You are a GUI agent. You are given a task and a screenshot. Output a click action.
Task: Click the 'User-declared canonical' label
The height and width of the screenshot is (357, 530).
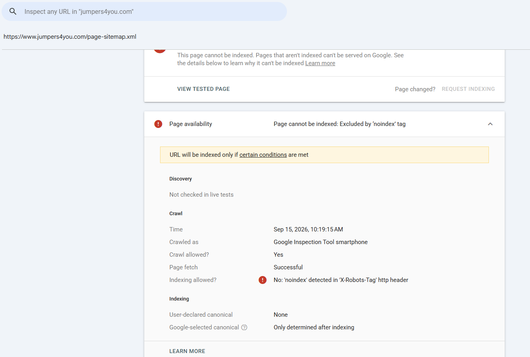[201, 315]
